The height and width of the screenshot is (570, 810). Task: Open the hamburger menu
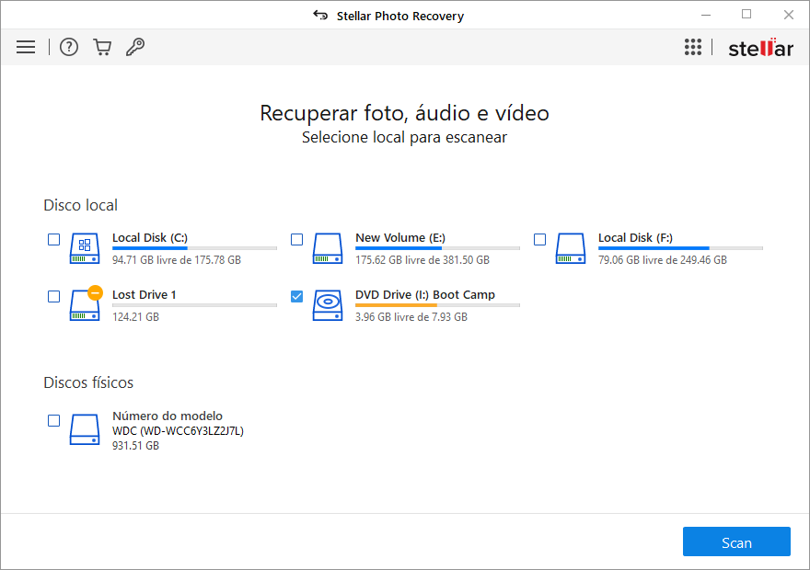pyautogui.click(x=26, y=47)
